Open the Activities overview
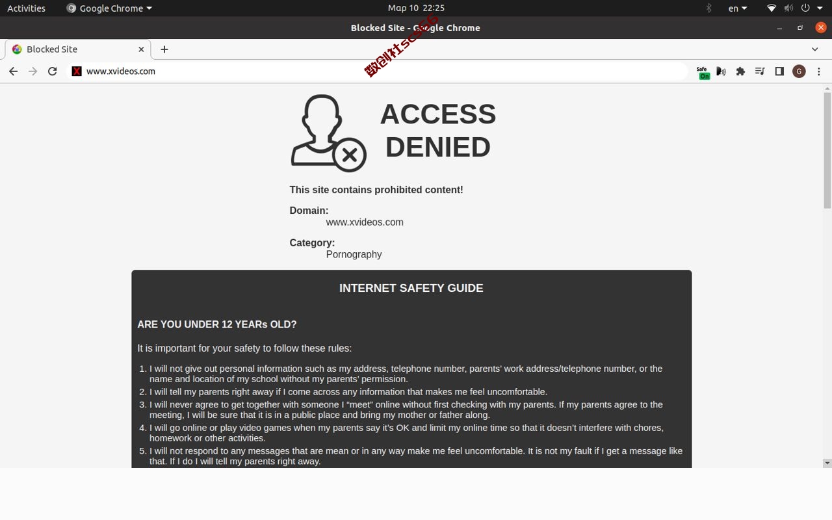This screenshot has width=832, height=520. [26, 8]
